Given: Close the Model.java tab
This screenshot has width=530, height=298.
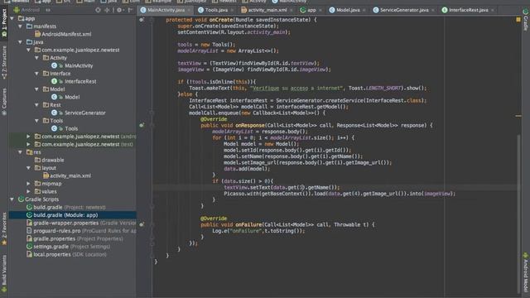Looking at the screenshot, I should point(364,11).
